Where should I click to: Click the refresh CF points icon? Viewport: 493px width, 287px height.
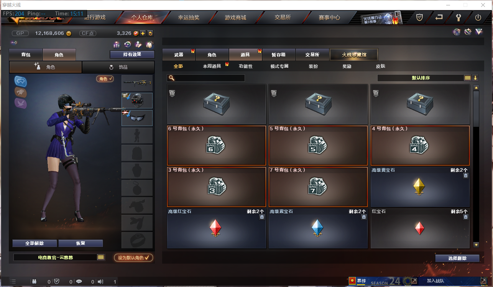point(150,33)
